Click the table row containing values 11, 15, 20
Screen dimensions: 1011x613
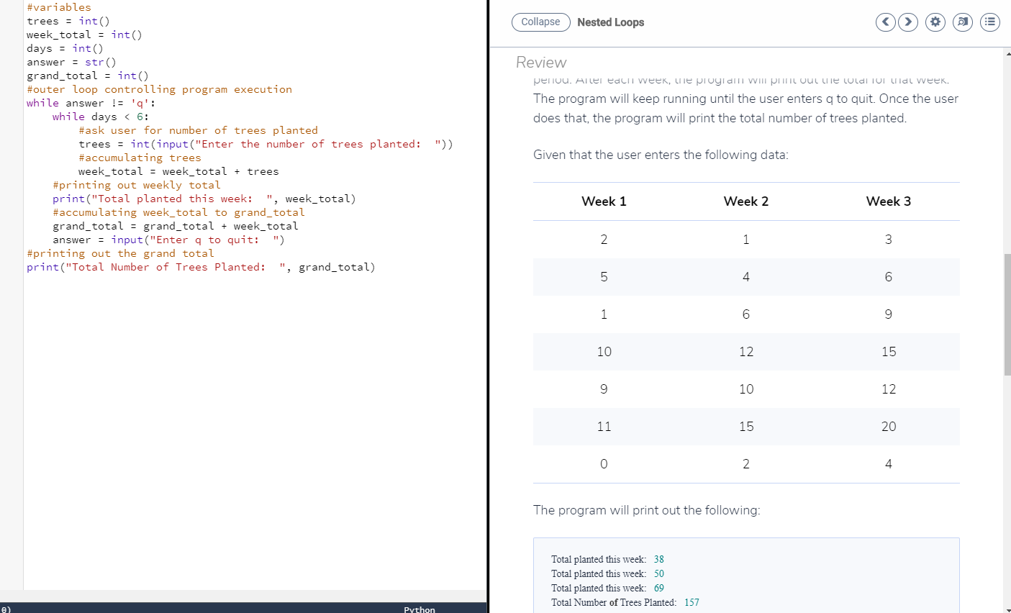[x=745, y=426]
